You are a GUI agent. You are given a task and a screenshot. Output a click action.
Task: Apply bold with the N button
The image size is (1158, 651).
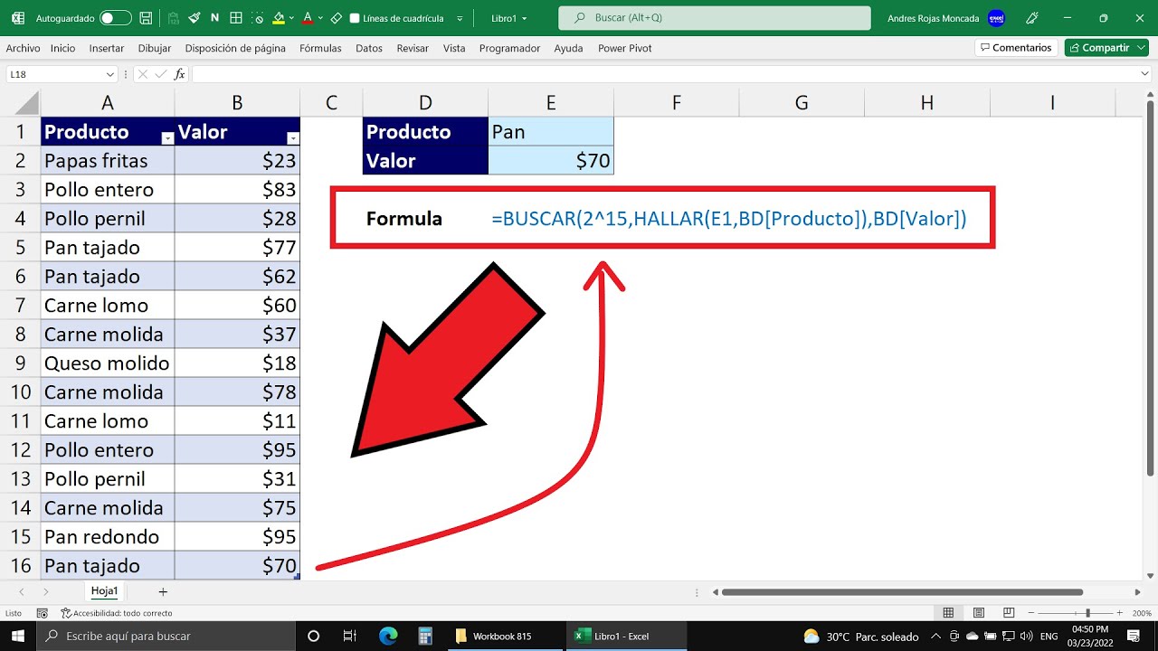click(x=214, y=18)
